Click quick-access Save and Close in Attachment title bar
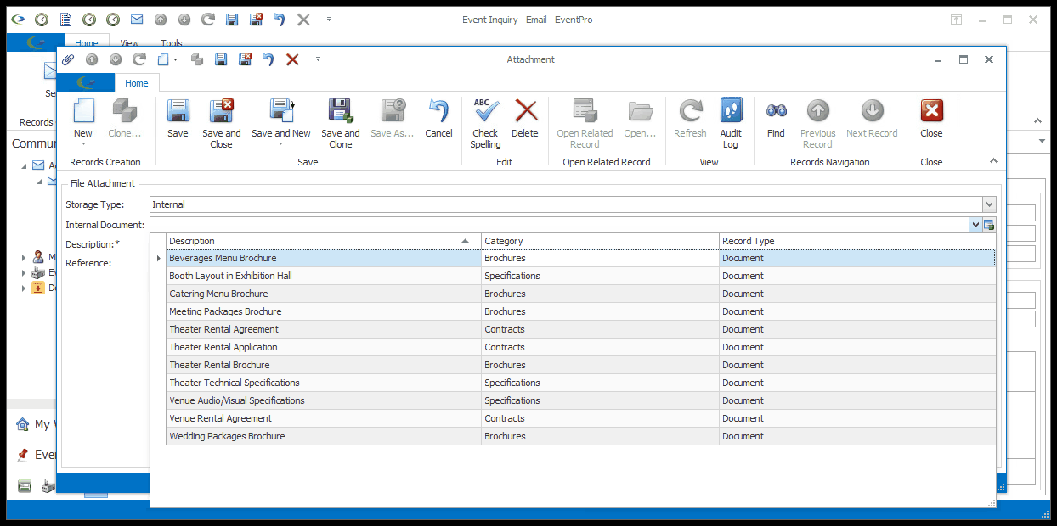Screen dimensions: 1057x526 245,59
